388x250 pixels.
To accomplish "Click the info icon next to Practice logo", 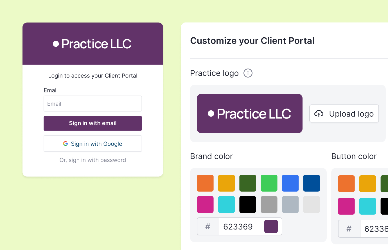I will click(248, 73).
